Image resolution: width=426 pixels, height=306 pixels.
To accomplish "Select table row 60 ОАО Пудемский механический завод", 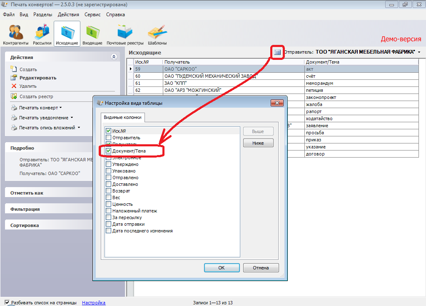I will [208, 76].
